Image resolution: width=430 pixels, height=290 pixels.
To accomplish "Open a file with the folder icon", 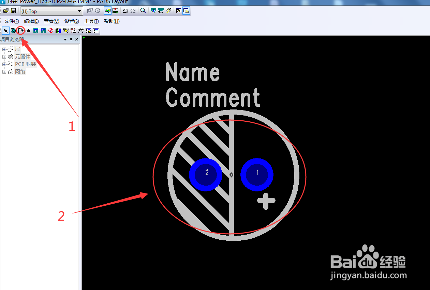I will pos(6,11).
